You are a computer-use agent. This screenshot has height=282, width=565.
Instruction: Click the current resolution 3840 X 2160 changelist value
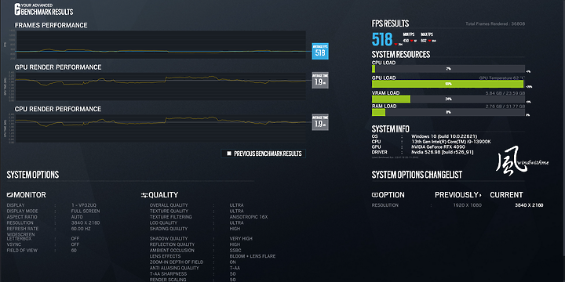click(x=529, y=205)
